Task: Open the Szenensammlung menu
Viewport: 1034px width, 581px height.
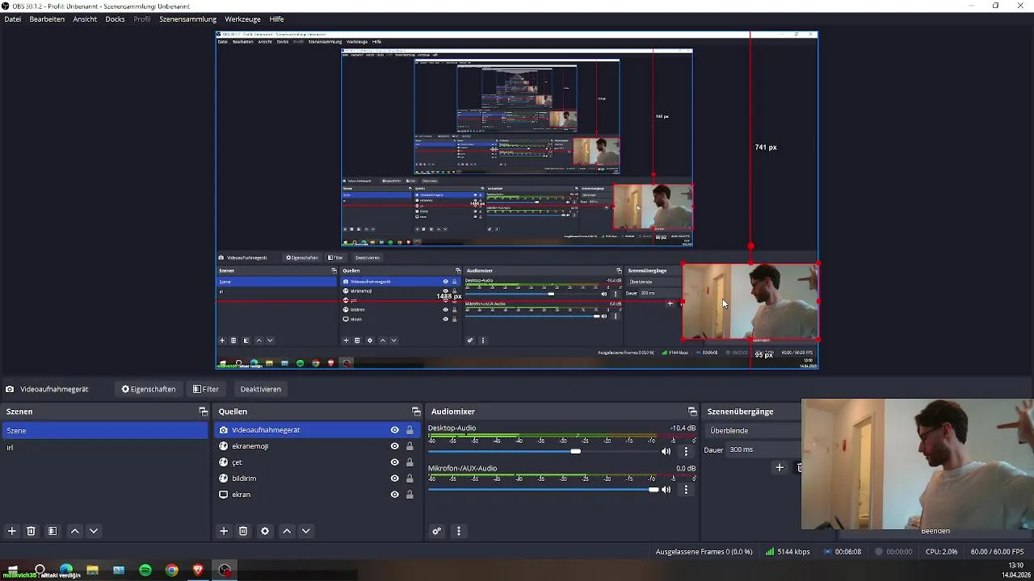Action: coord(187,19)
